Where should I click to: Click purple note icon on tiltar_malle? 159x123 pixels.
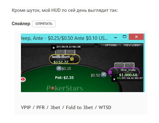[110, 72]
